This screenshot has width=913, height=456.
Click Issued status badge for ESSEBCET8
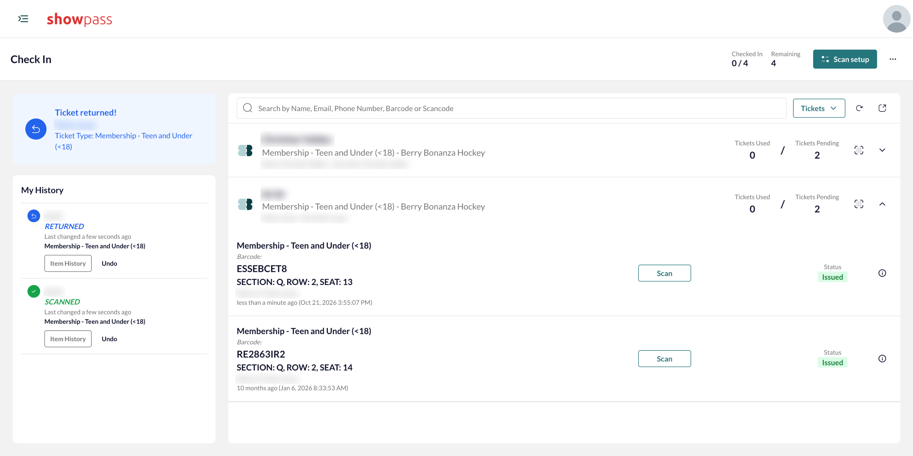tap(832, 277)
